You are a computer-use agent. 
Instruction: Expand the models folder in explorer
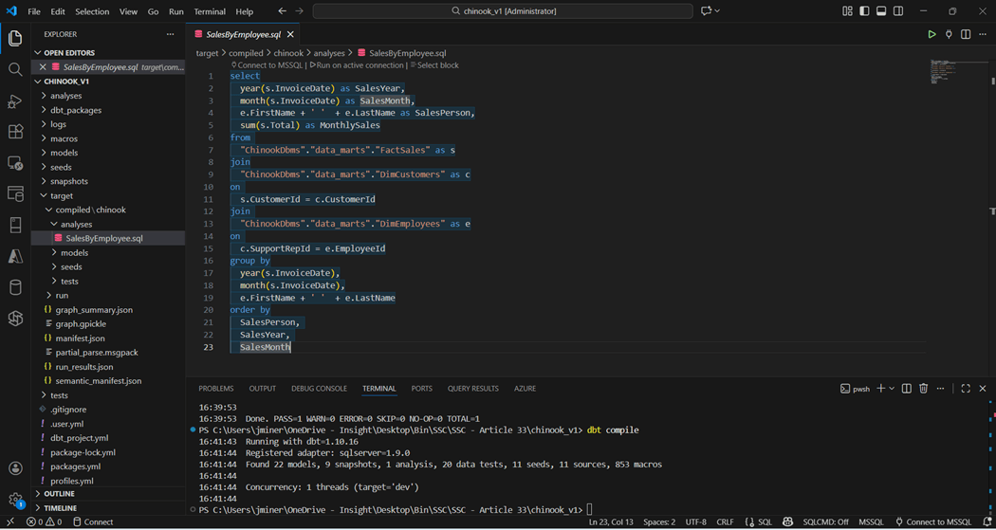[x=64, y=153]
